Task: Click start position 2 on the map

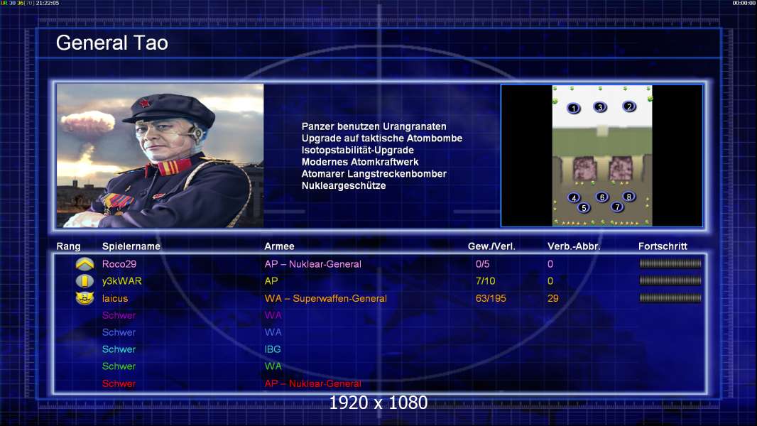Action: (x=628, y=106)
